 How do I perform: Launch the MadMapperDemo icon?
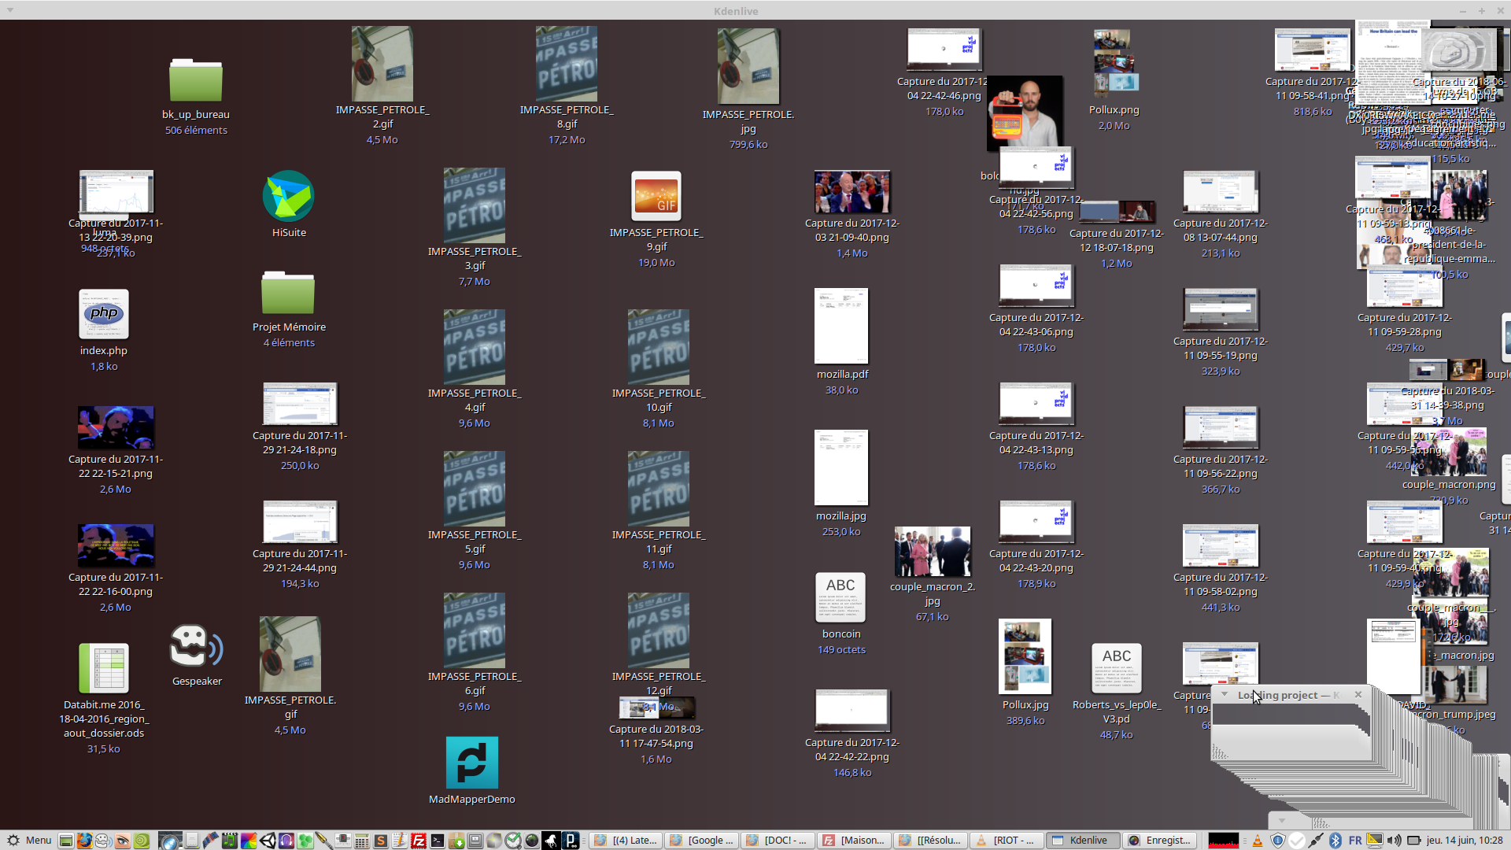(x=471, y=763)
